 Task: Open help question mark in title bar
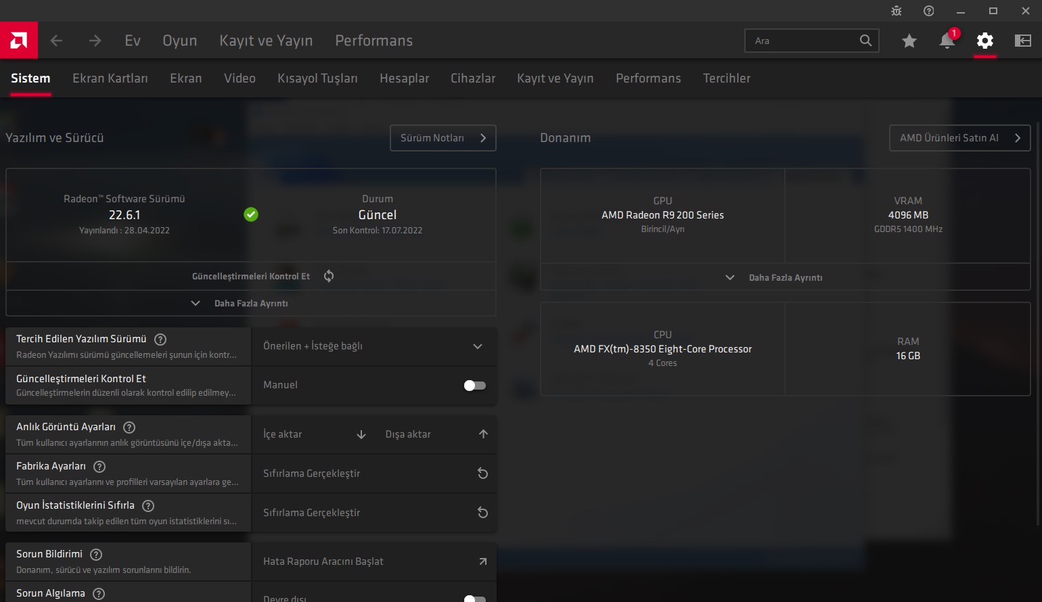click(x=929, y=11)
